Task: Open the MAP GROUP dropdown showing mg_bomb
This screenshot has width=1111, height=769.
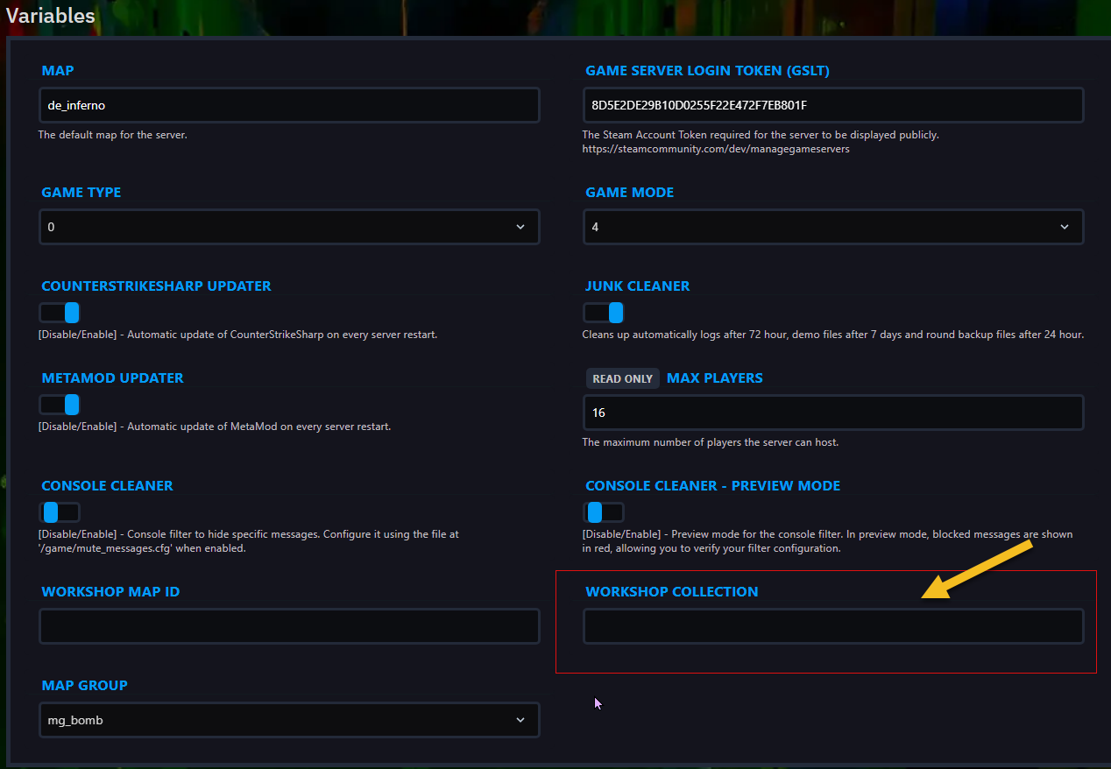Action: (289, 720)
